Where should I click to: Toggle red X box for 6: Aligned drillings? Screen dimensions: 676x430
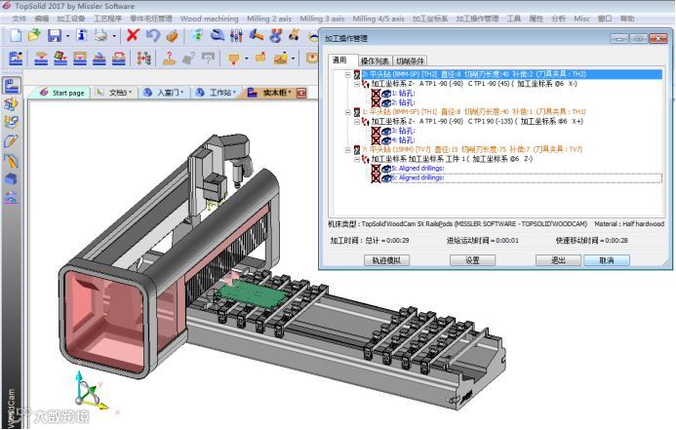point(376,177)
